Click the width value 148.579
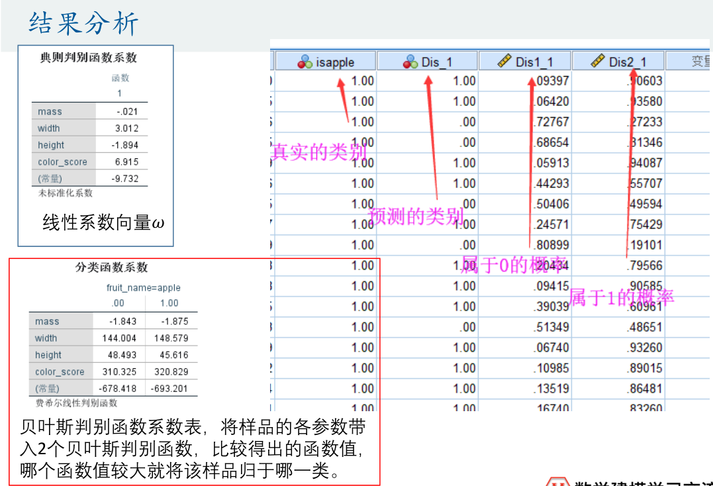713x486 pixels. (x=171, y=338)
